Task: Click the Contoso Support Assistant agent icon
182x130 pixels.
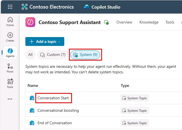Action: 30,22
